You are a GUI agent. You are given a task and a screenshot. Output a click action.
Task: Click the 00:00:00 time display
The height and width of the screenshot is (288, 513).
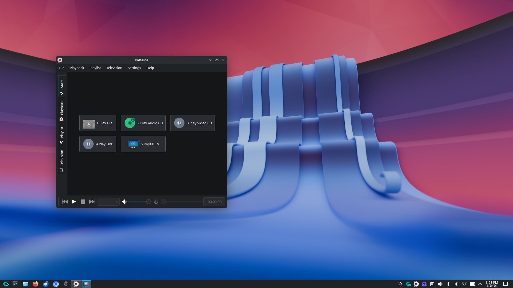(215, 202)
